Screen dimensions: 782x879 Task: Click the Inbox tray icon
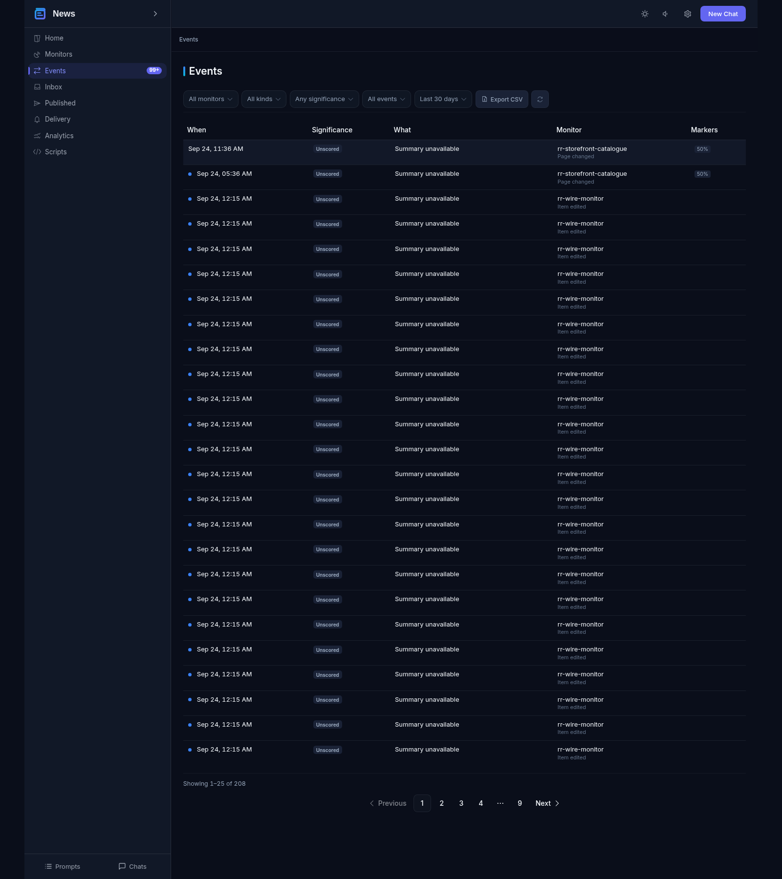(37, 87)
